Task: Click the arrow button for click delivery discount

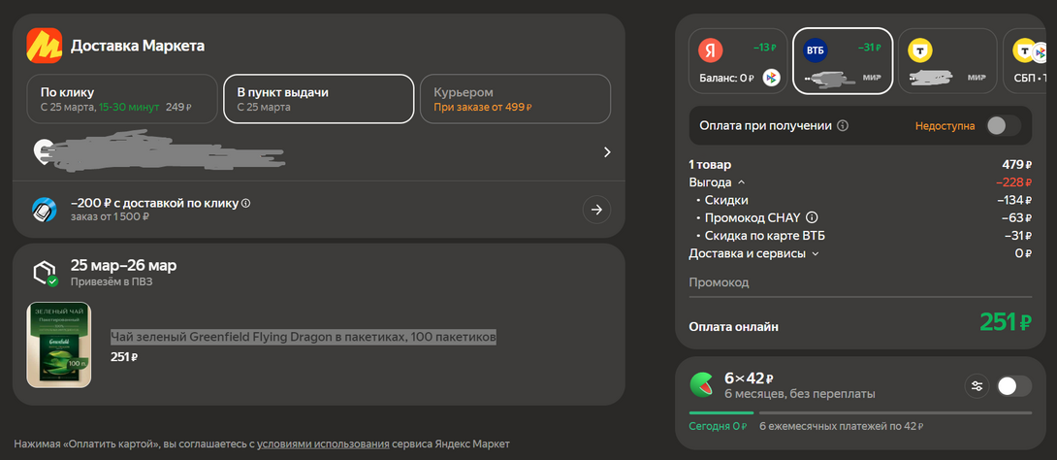Action: [x=596, y=209]
